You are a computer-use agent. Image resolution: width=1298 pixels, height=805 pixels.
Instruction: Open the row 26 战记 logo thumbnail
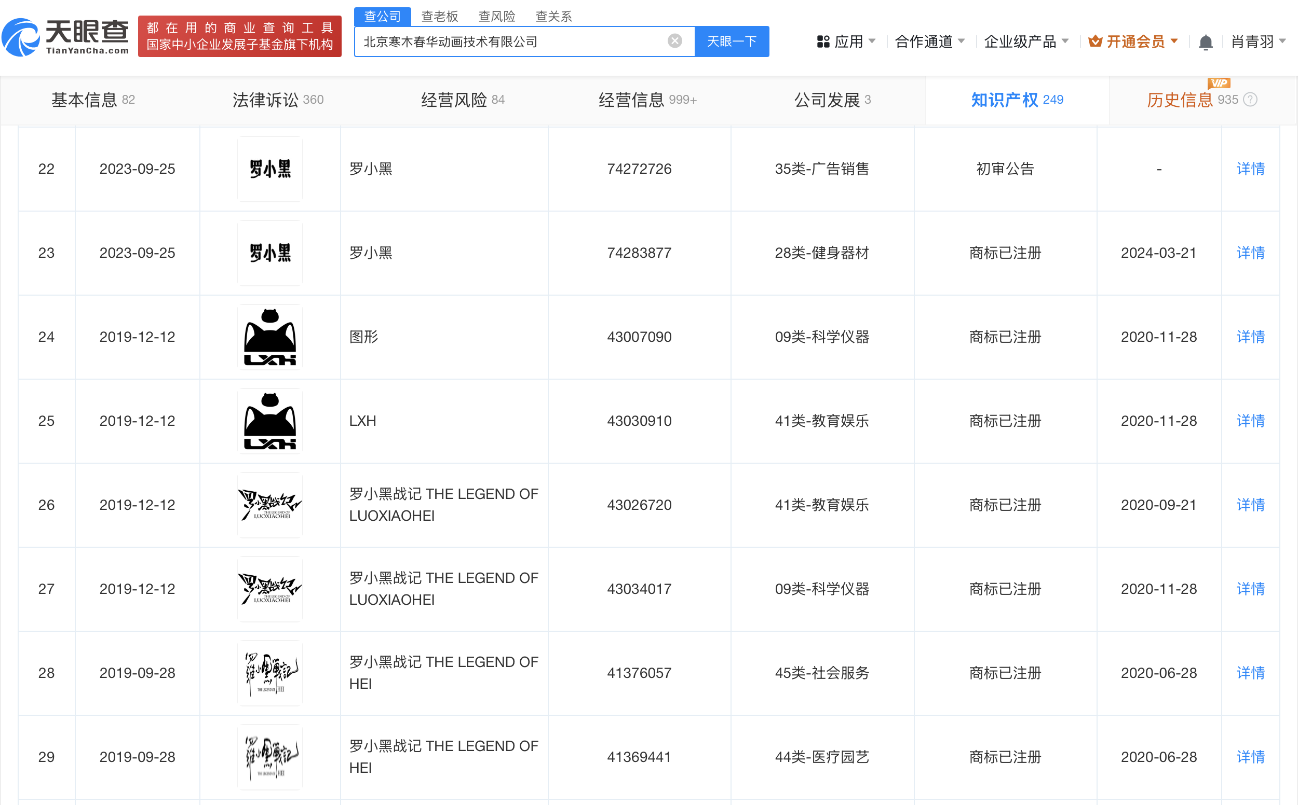pos(269,505)
